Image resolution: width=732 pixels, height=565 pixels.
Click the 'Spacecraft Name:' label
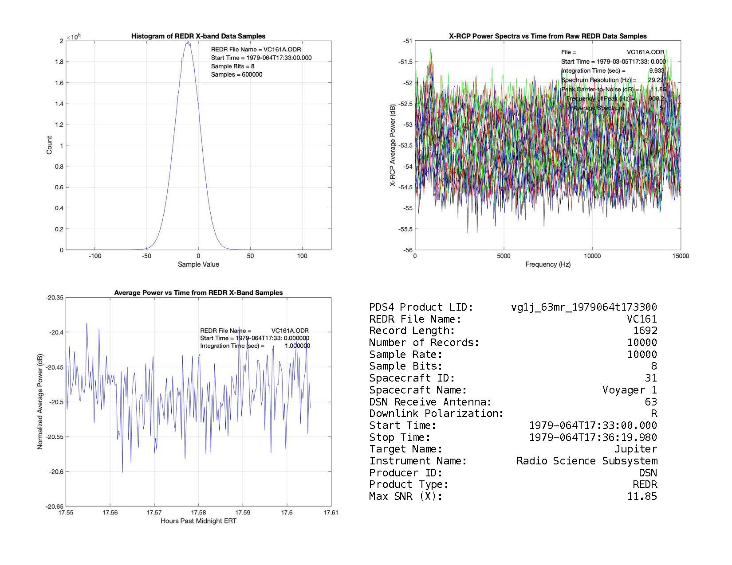click(x=418, y=390)
